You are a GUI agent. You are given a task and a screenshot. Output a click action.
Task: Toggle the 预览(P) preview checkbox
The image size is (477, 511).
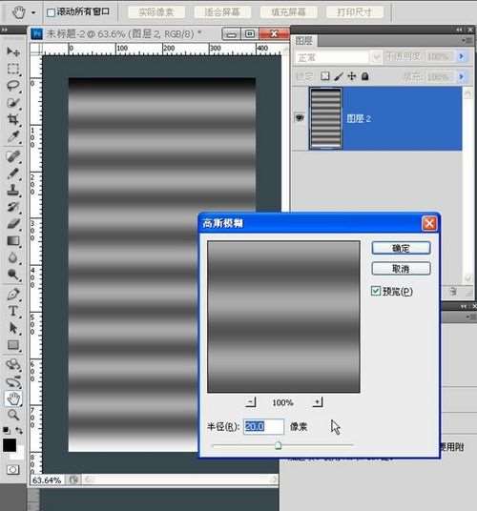tap(376, 291)
